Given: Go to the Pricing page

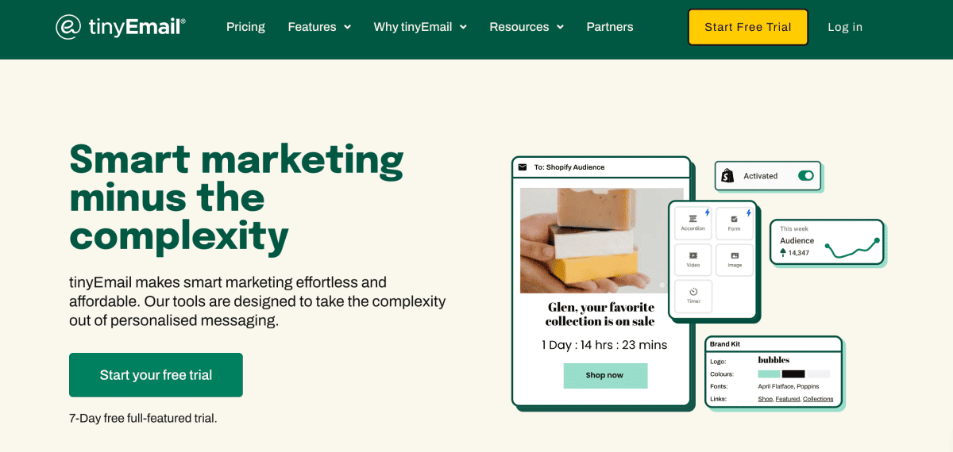Looking at the screenshot, I should point(245,27).
